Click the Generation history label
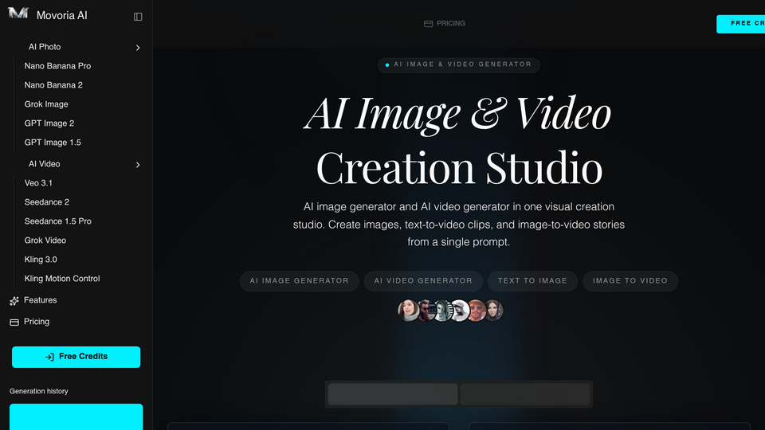The image size is (765, 430). pyautogui.click(x=38, y=391)
